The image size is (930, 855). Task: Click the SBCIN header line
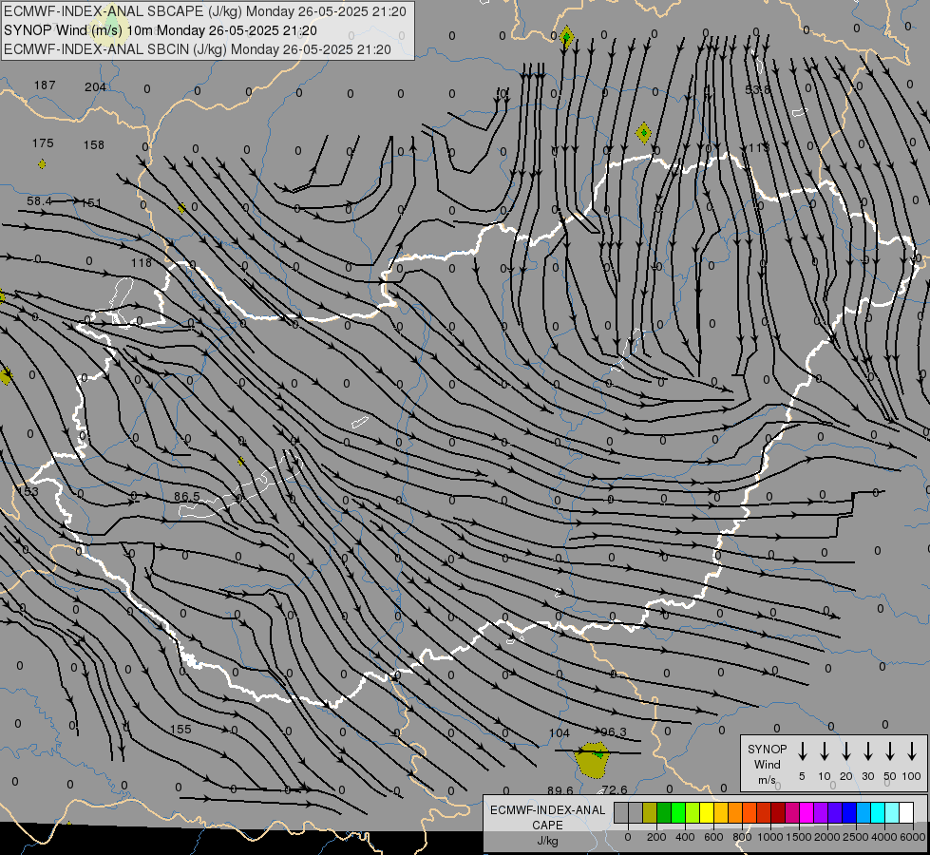(x=198, y=49)
